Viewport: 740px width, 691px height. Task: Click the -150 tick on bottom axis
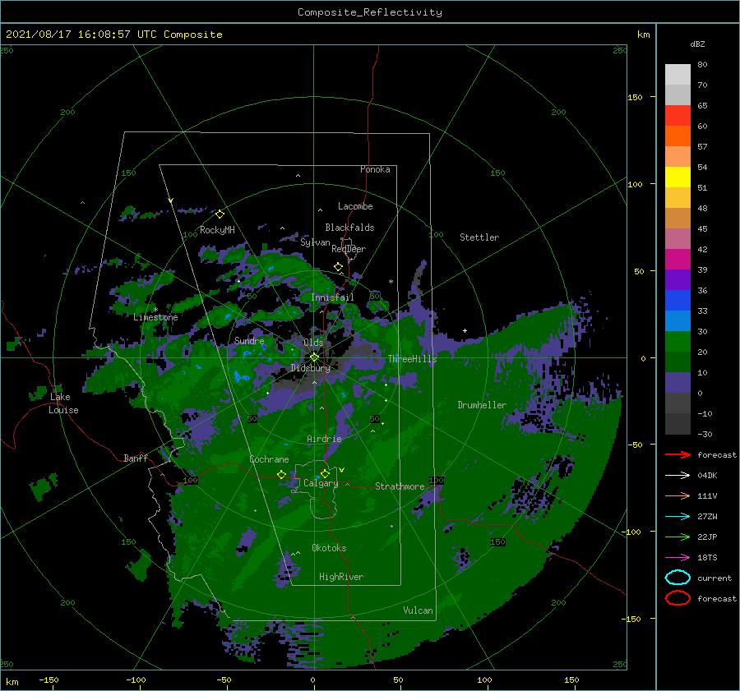tap(49, 680)
